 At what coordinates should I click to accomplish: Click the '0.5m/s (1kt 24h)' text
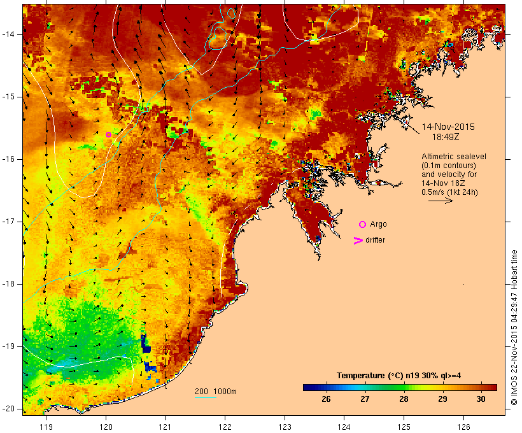(449, 192)
